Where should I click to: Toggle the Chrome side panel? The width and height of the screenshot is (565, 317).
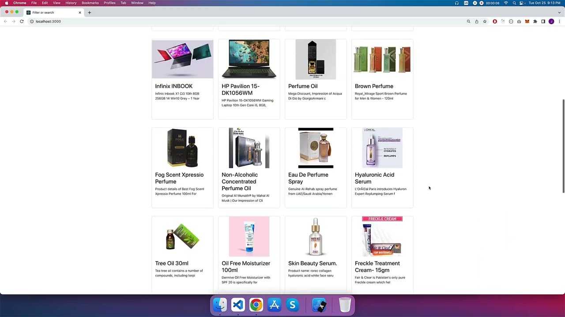pos(543,21)
